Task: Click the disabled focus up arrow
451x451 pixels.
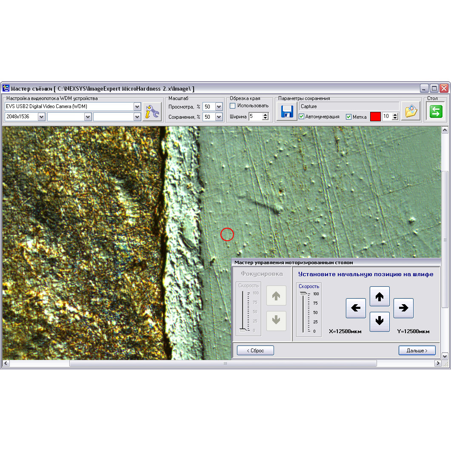Action: [x=276, y=295]
